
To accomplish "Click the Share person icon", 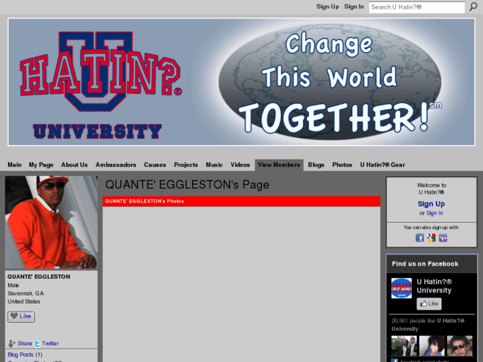I will [x=12, y=343].
